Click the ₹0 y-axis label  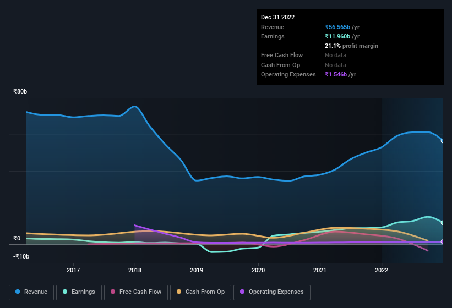[x=17, y=238]
